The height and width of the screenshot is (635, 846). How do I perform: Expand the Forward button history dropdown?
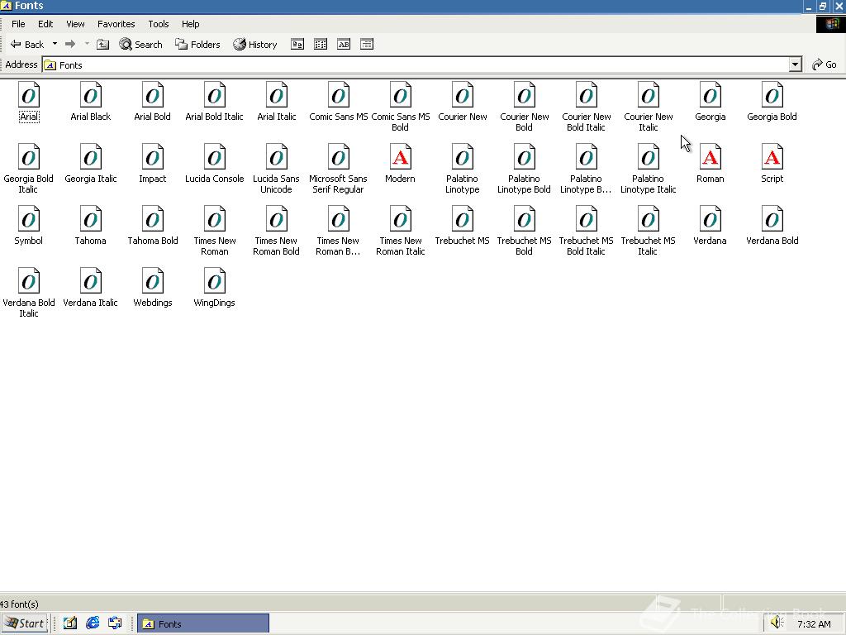pos(86,45)
